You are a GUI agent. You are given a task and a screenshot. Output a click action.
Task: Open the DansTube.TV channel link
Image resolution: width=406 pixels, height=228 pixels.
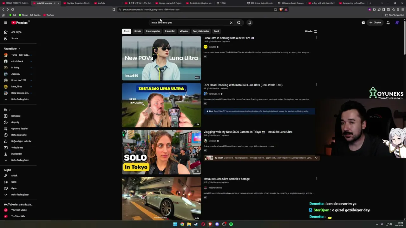[214, 94]
